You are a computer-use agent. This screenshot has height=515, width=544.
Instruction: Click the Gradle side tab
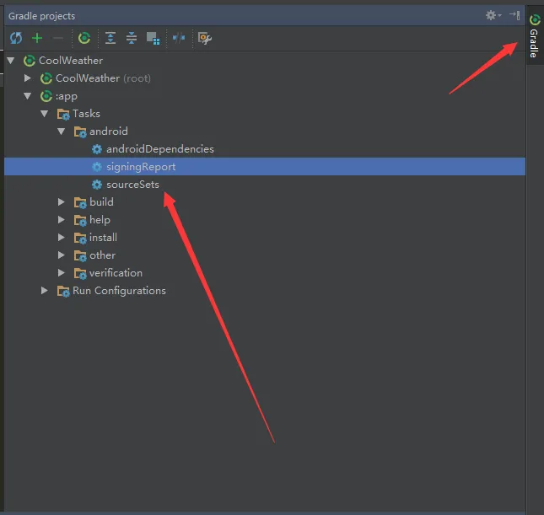coord(534,35)
